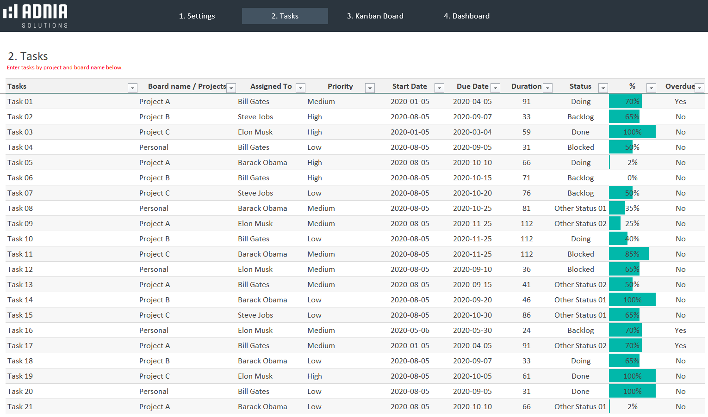Click the Status cell of Task 08
Image resolution: width=708 pixels, height=417 pixels.
(580, 208)
